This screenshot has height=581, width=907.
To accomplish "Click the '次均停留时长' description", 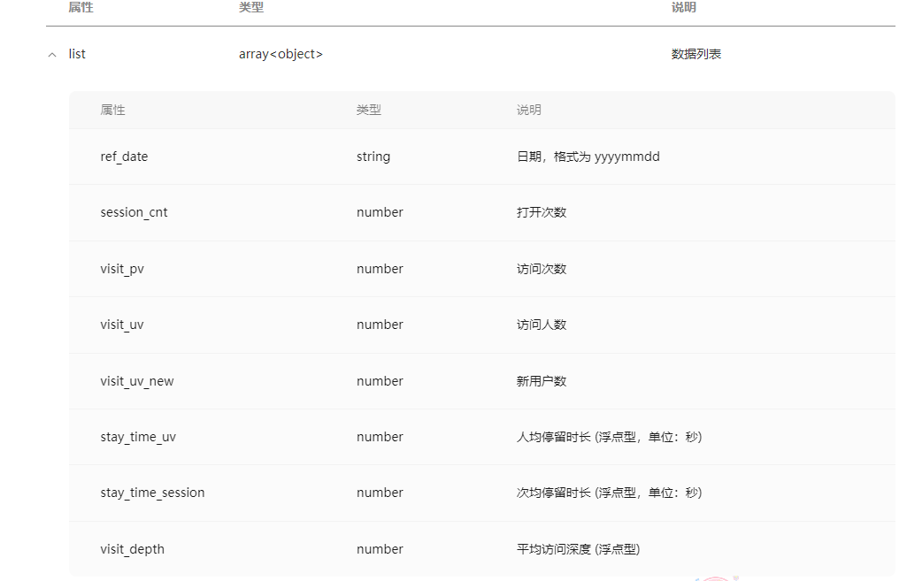I will [x=554, y=493].
